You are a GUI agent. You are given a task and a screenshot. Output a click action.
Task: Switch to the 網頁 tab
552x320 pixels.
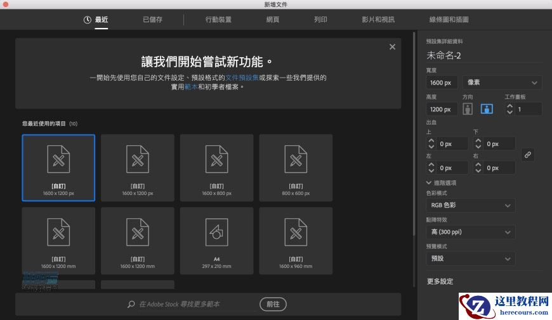pos(272,20)
